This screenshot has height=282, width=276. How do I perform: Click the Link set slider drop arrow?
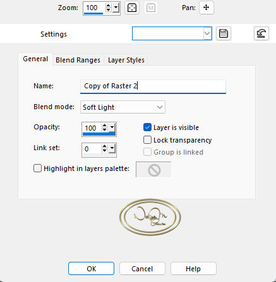click(112, 148)
